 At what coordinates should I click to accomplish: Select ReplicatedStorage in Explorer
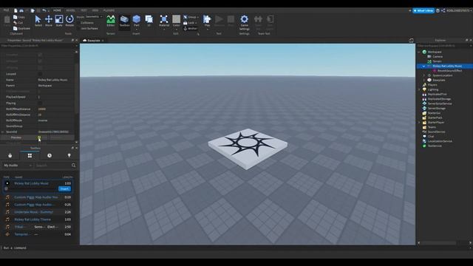[x=439, y=99]
